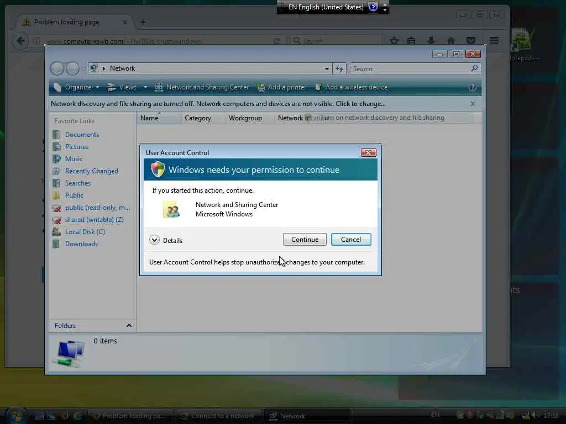This screenshot has height=424, width=566.
Task: Cancel the User Account Control prompt
Action: (351, 240)
